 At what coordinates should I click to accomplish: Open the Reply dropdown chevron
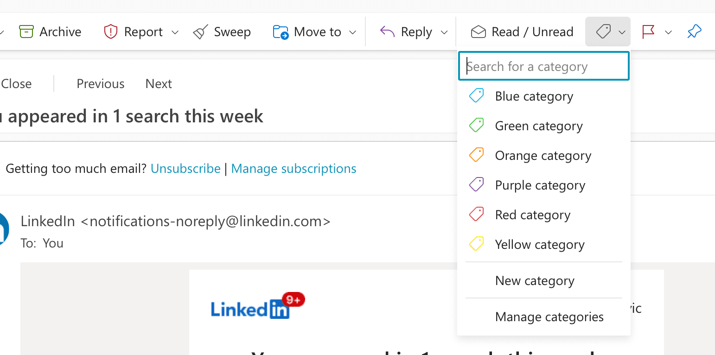click(444, 32)
